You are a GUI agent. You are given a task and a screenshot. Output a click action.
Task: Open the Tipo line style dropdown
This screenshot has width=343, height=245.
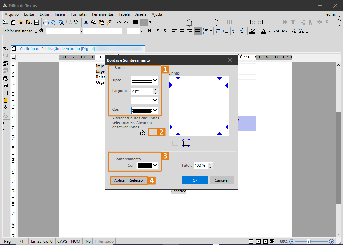click(x=145, y=80)
